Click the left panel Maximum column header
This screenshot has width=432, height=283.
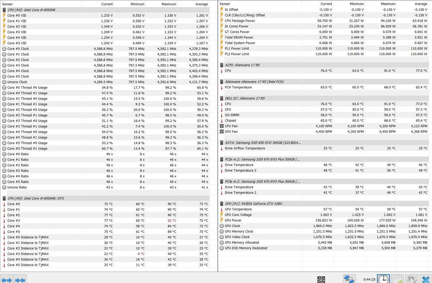[169, 4]
